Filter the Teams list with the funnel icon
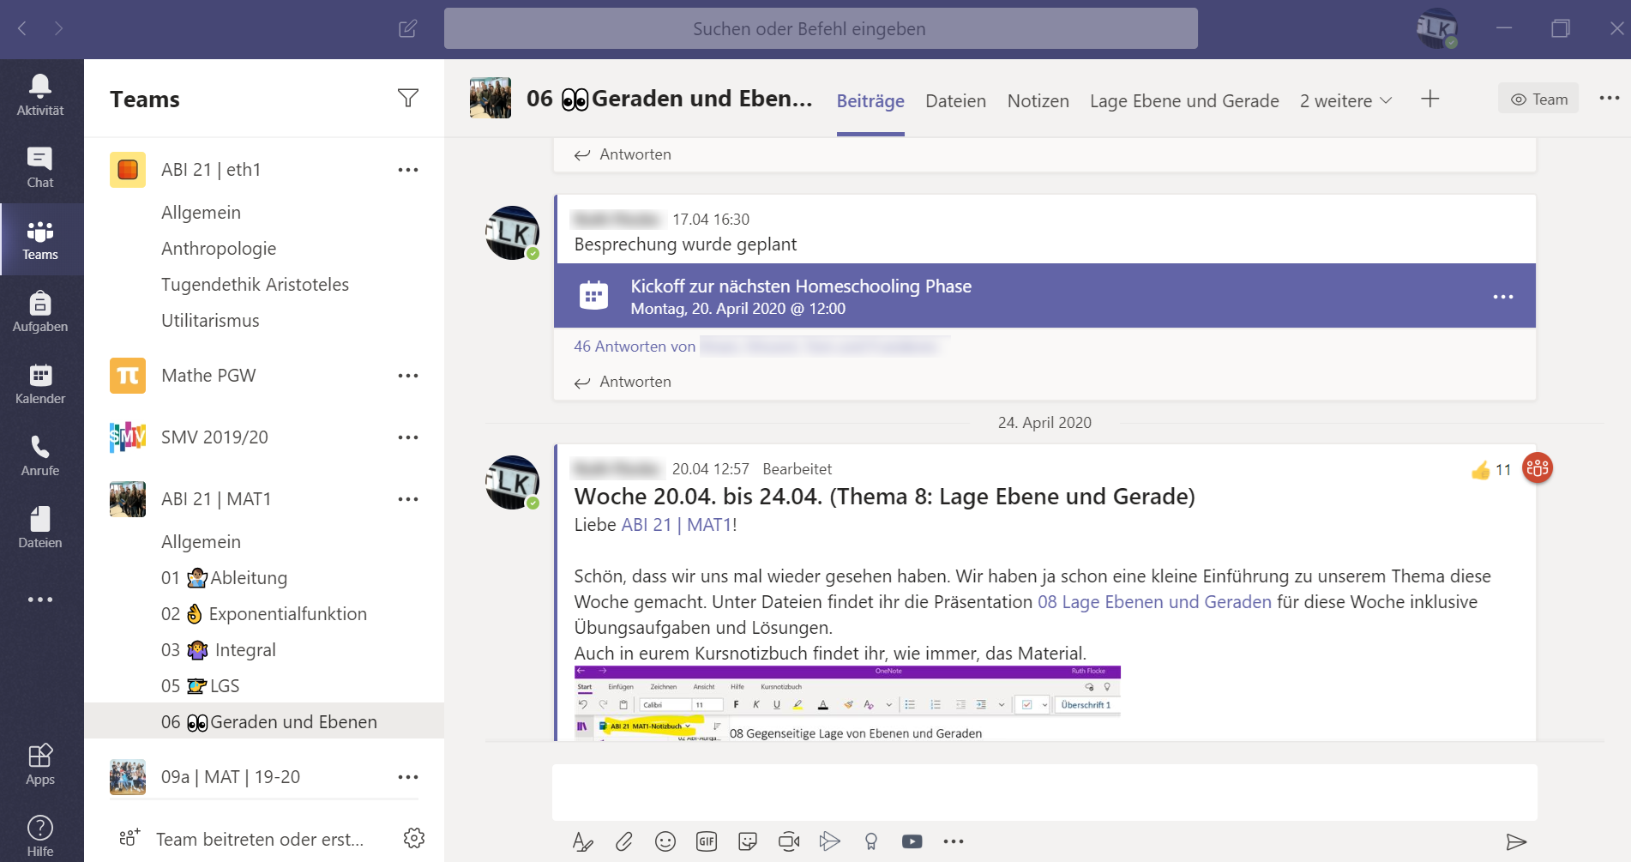This screenshot has height=862, width=1631. click(x=408, y=98)
